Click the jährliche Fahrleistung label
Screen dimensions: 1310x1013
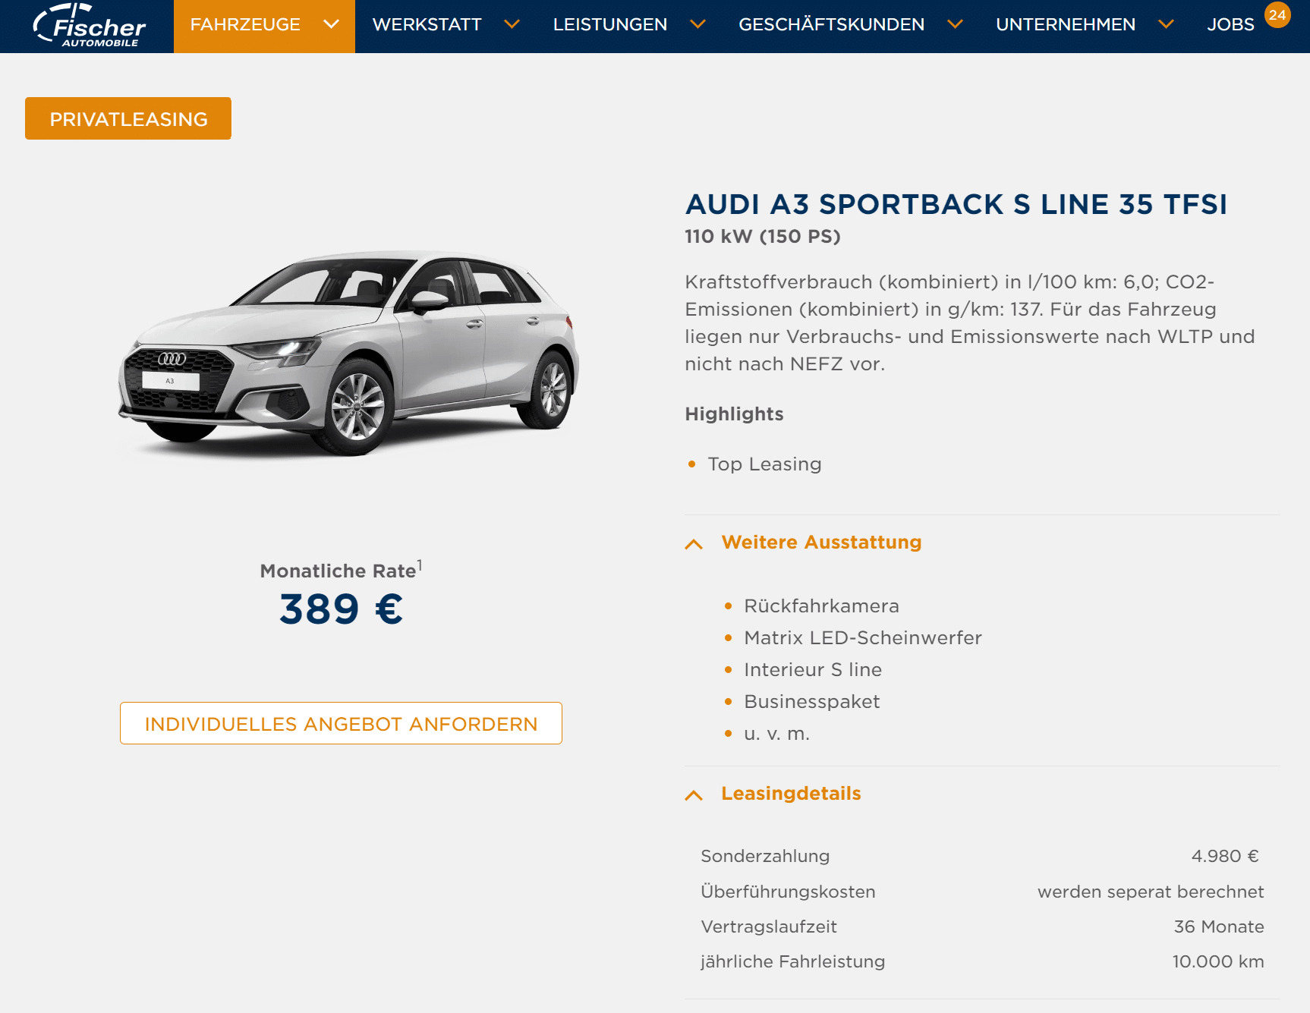(792, 962)
